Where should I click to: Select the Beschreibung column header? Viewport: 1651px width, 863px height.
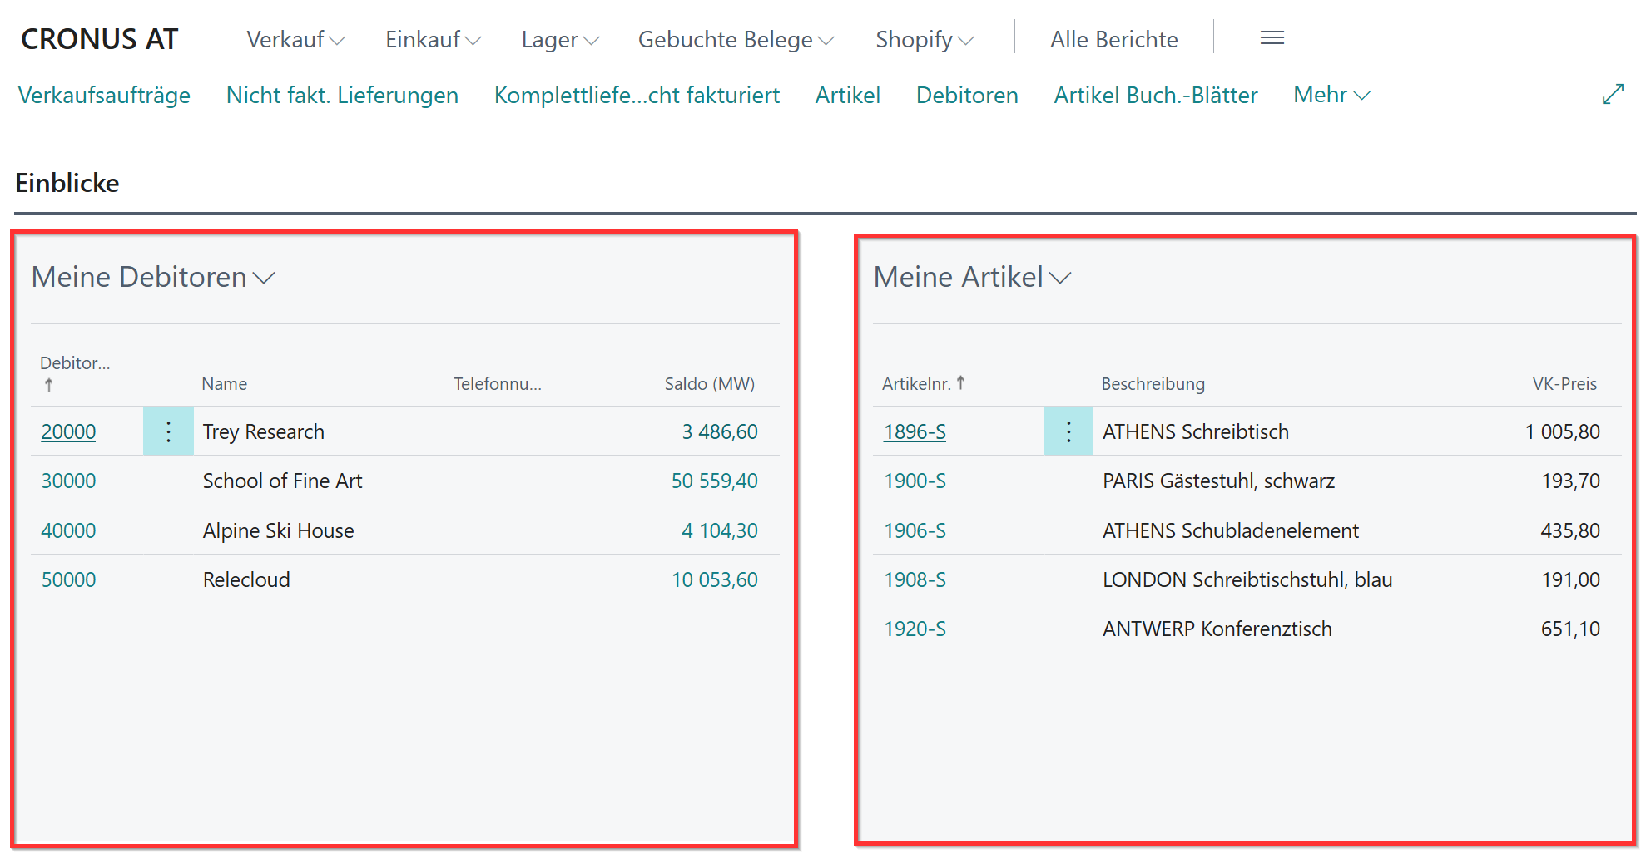click(1153, 384)
